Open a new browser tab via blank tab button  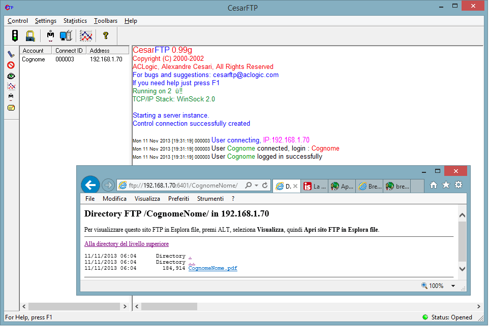point(417,186)
